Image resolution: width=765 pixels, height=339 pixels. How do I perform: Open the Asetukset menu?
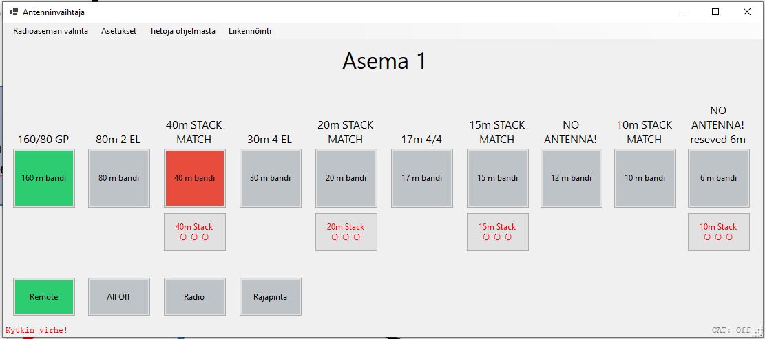tap(119, 31)
